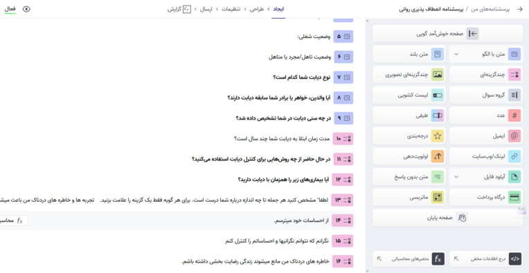Switch to the تنظیمات tab
This screenshot has width=529, height=273.
tap(231, 10)
